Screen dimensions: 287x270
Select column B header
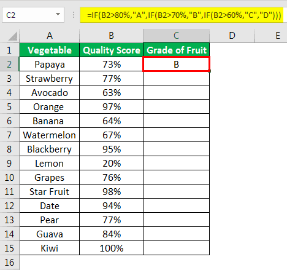point(111,36)
